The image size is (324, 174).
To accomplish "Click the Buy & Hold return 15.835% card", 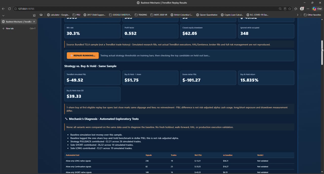I will [266, 78].
